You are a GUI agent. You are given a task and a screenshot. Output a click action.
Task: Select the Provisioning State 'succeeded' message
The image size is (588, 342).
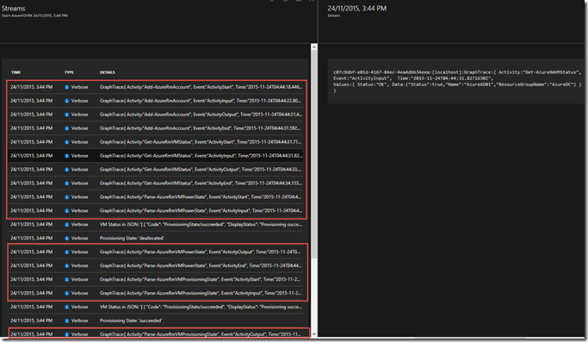tap(155, 320)
